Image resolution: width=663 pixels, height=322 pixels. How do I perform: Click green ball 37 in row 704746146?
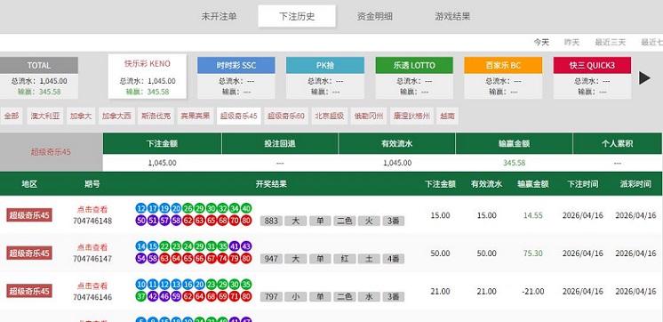pos(141,296)
